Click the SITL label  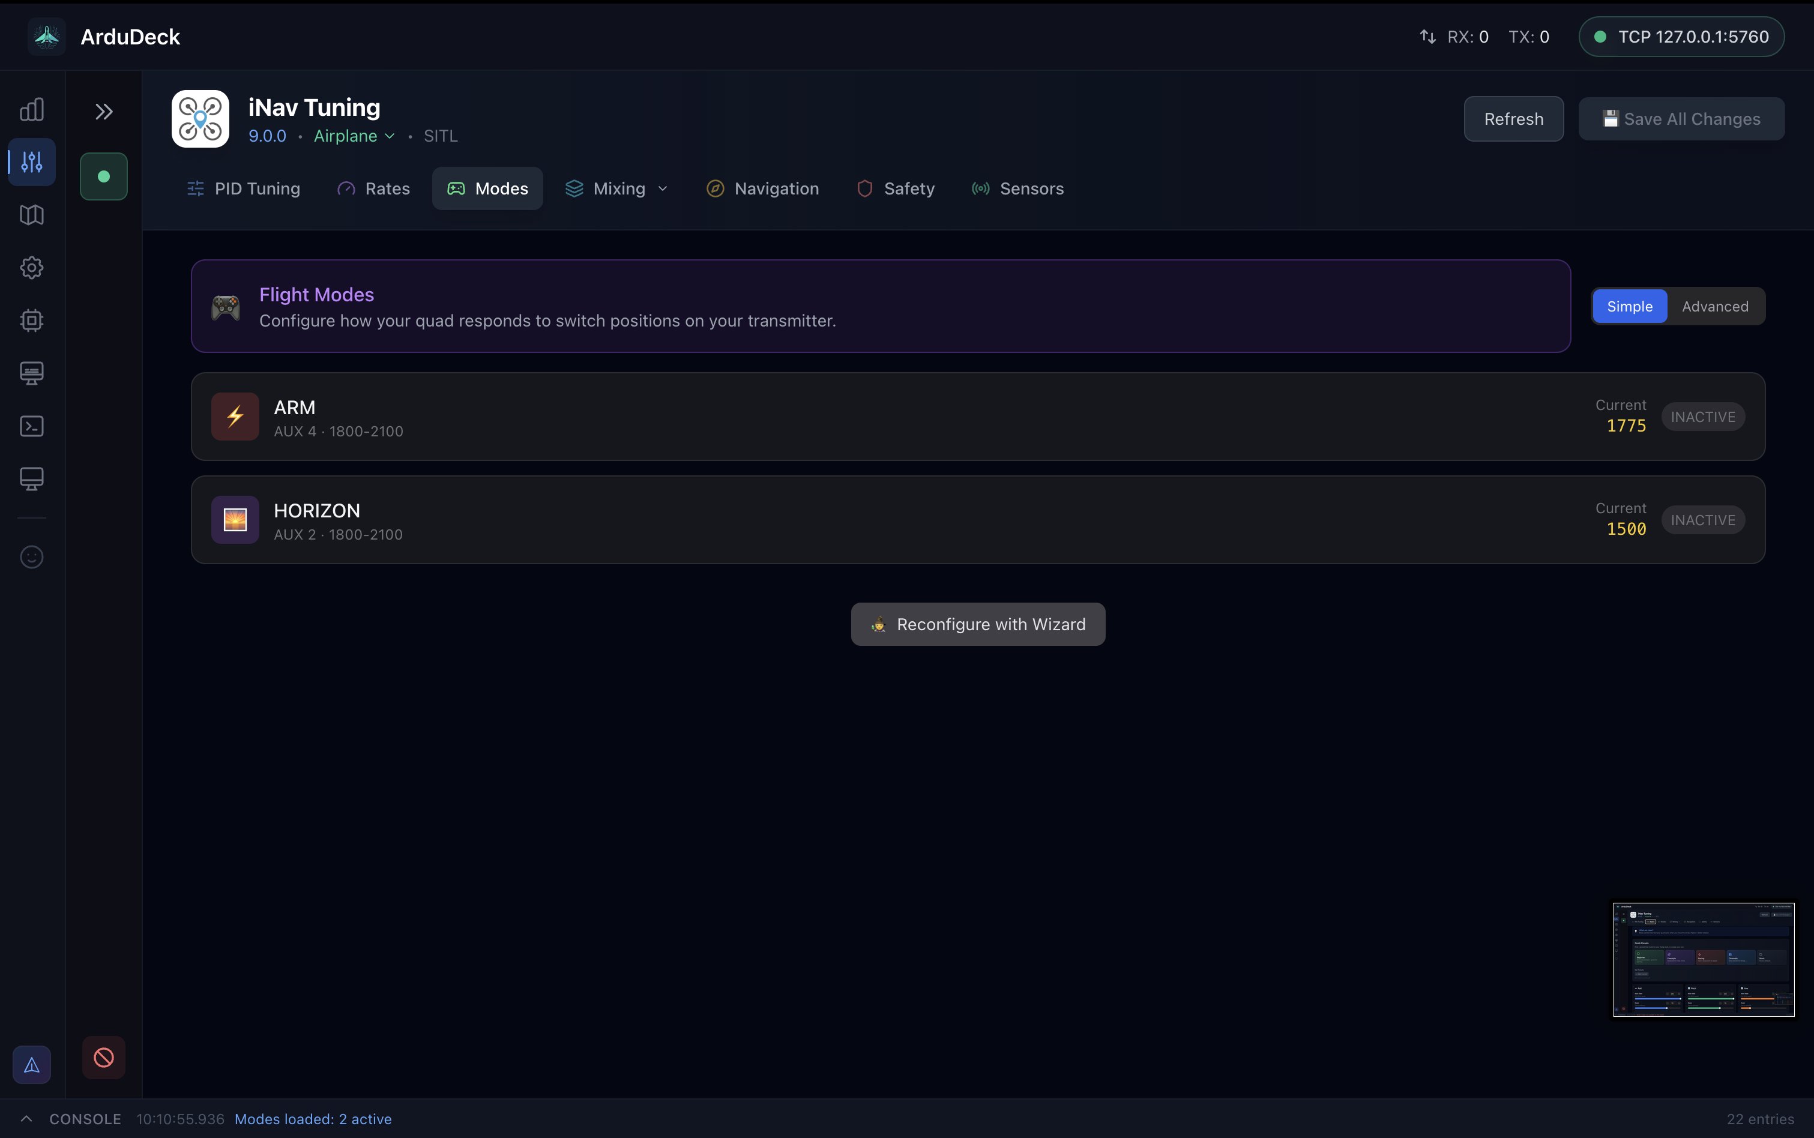click(441, 136)
